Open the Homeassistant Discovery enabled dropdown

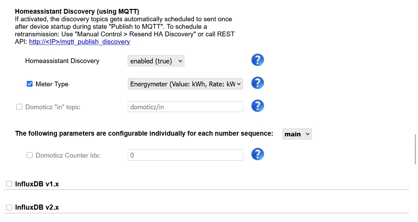(x=156, y=61)
